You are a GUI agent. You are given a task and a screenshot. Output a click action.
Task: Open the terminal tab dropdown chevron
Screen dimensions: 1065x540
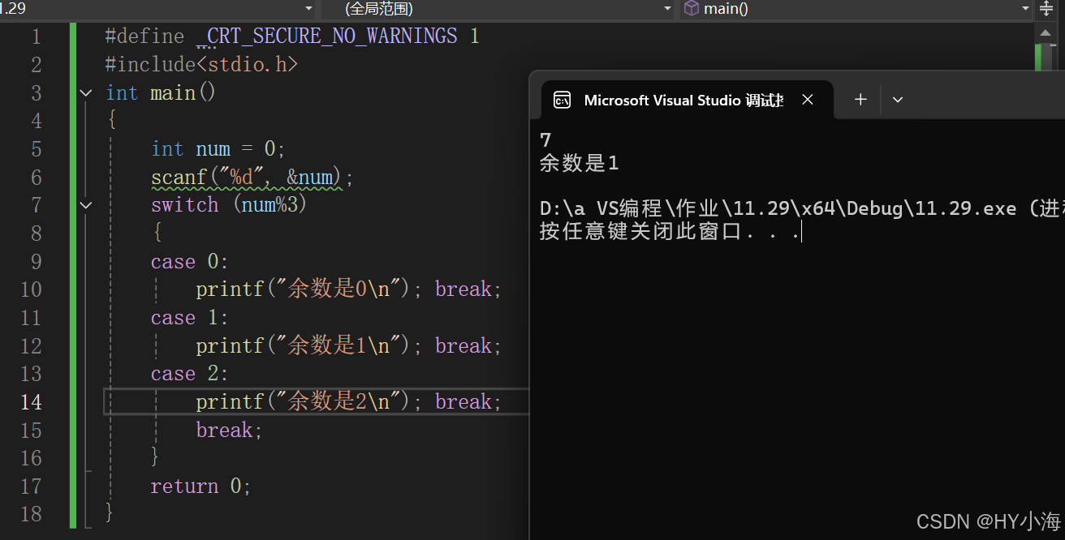[x=897, y=100]
